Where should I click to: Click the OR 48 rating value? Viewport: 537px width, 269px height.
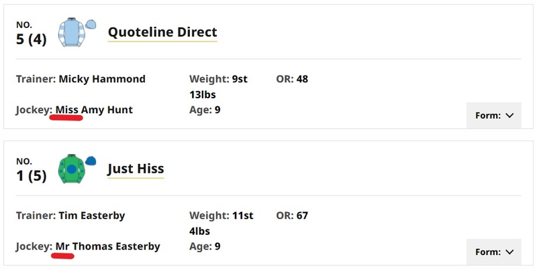point(302,79)
